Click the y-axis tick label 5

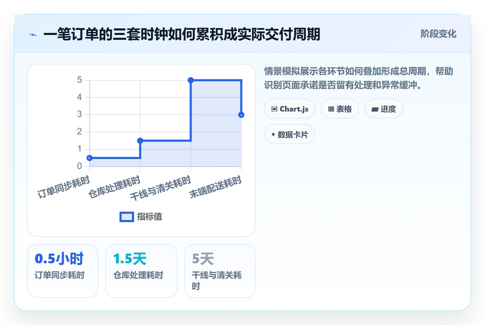click(80, 80)
